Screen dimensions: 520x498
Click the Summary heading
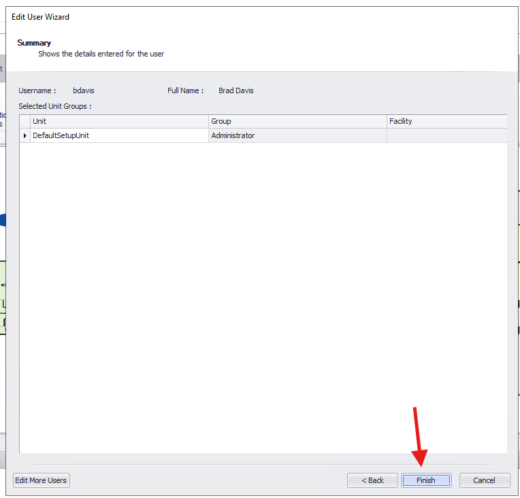34,43
